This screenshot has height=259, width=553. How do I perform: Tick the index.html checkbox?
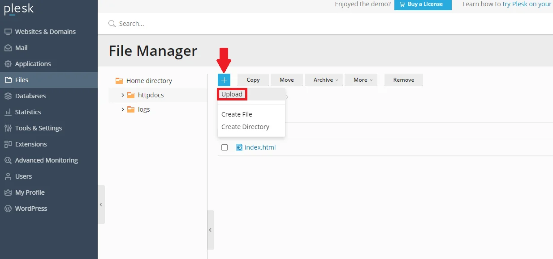point(225,147)
